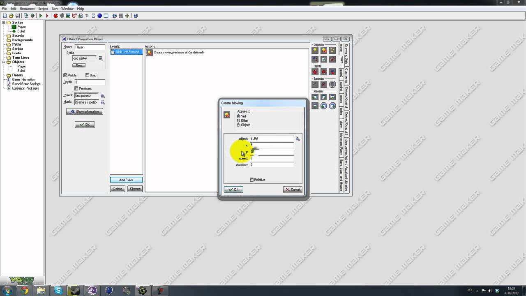Screen dimensions: 526x296
Task: Switch to the control actions tab
Action: point(341,87)
